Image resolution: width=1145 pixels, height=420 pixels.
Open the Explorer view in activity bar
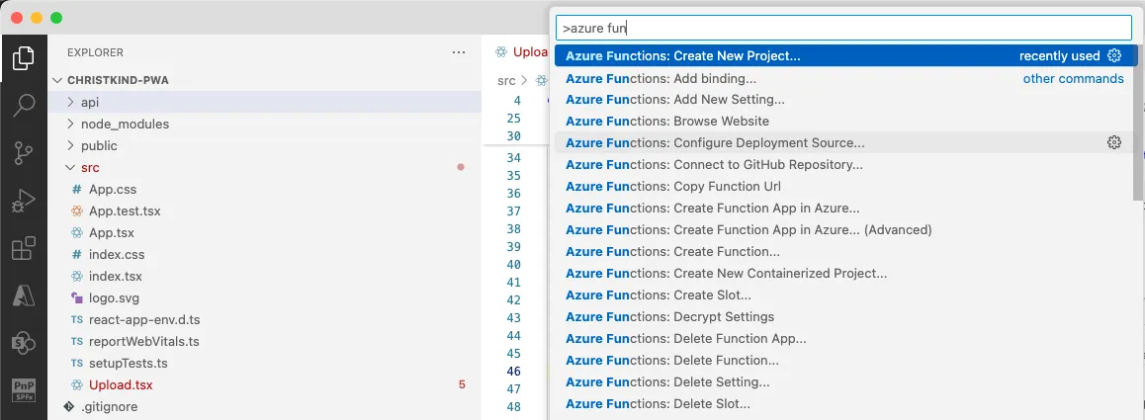click(24, 57)
